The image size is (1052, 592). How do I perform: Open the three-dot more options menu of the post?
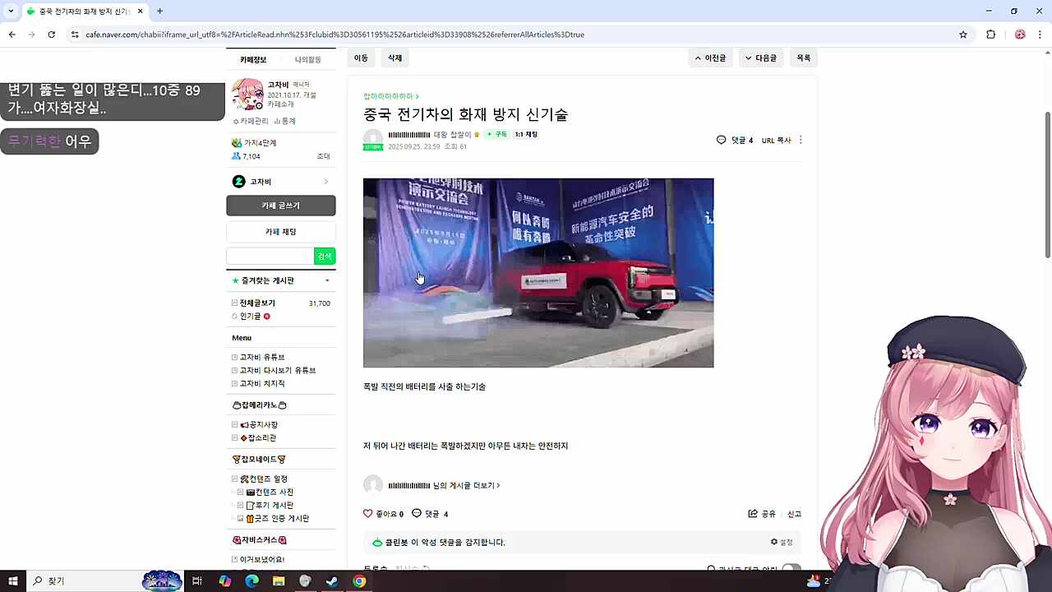click(801, 141)
